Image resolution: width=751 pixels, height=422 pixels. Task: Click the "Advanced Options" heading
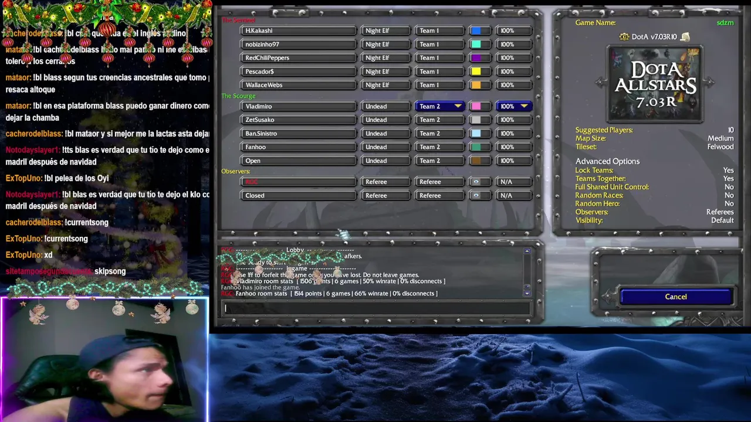[x=607, y=161]
